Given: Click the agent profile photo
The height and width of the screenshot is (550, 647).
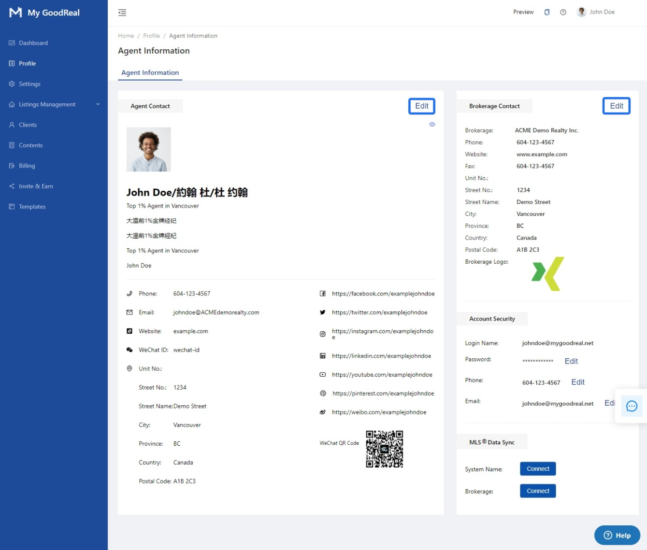Looking at the screenshot, I should click(x=149, y=150).
